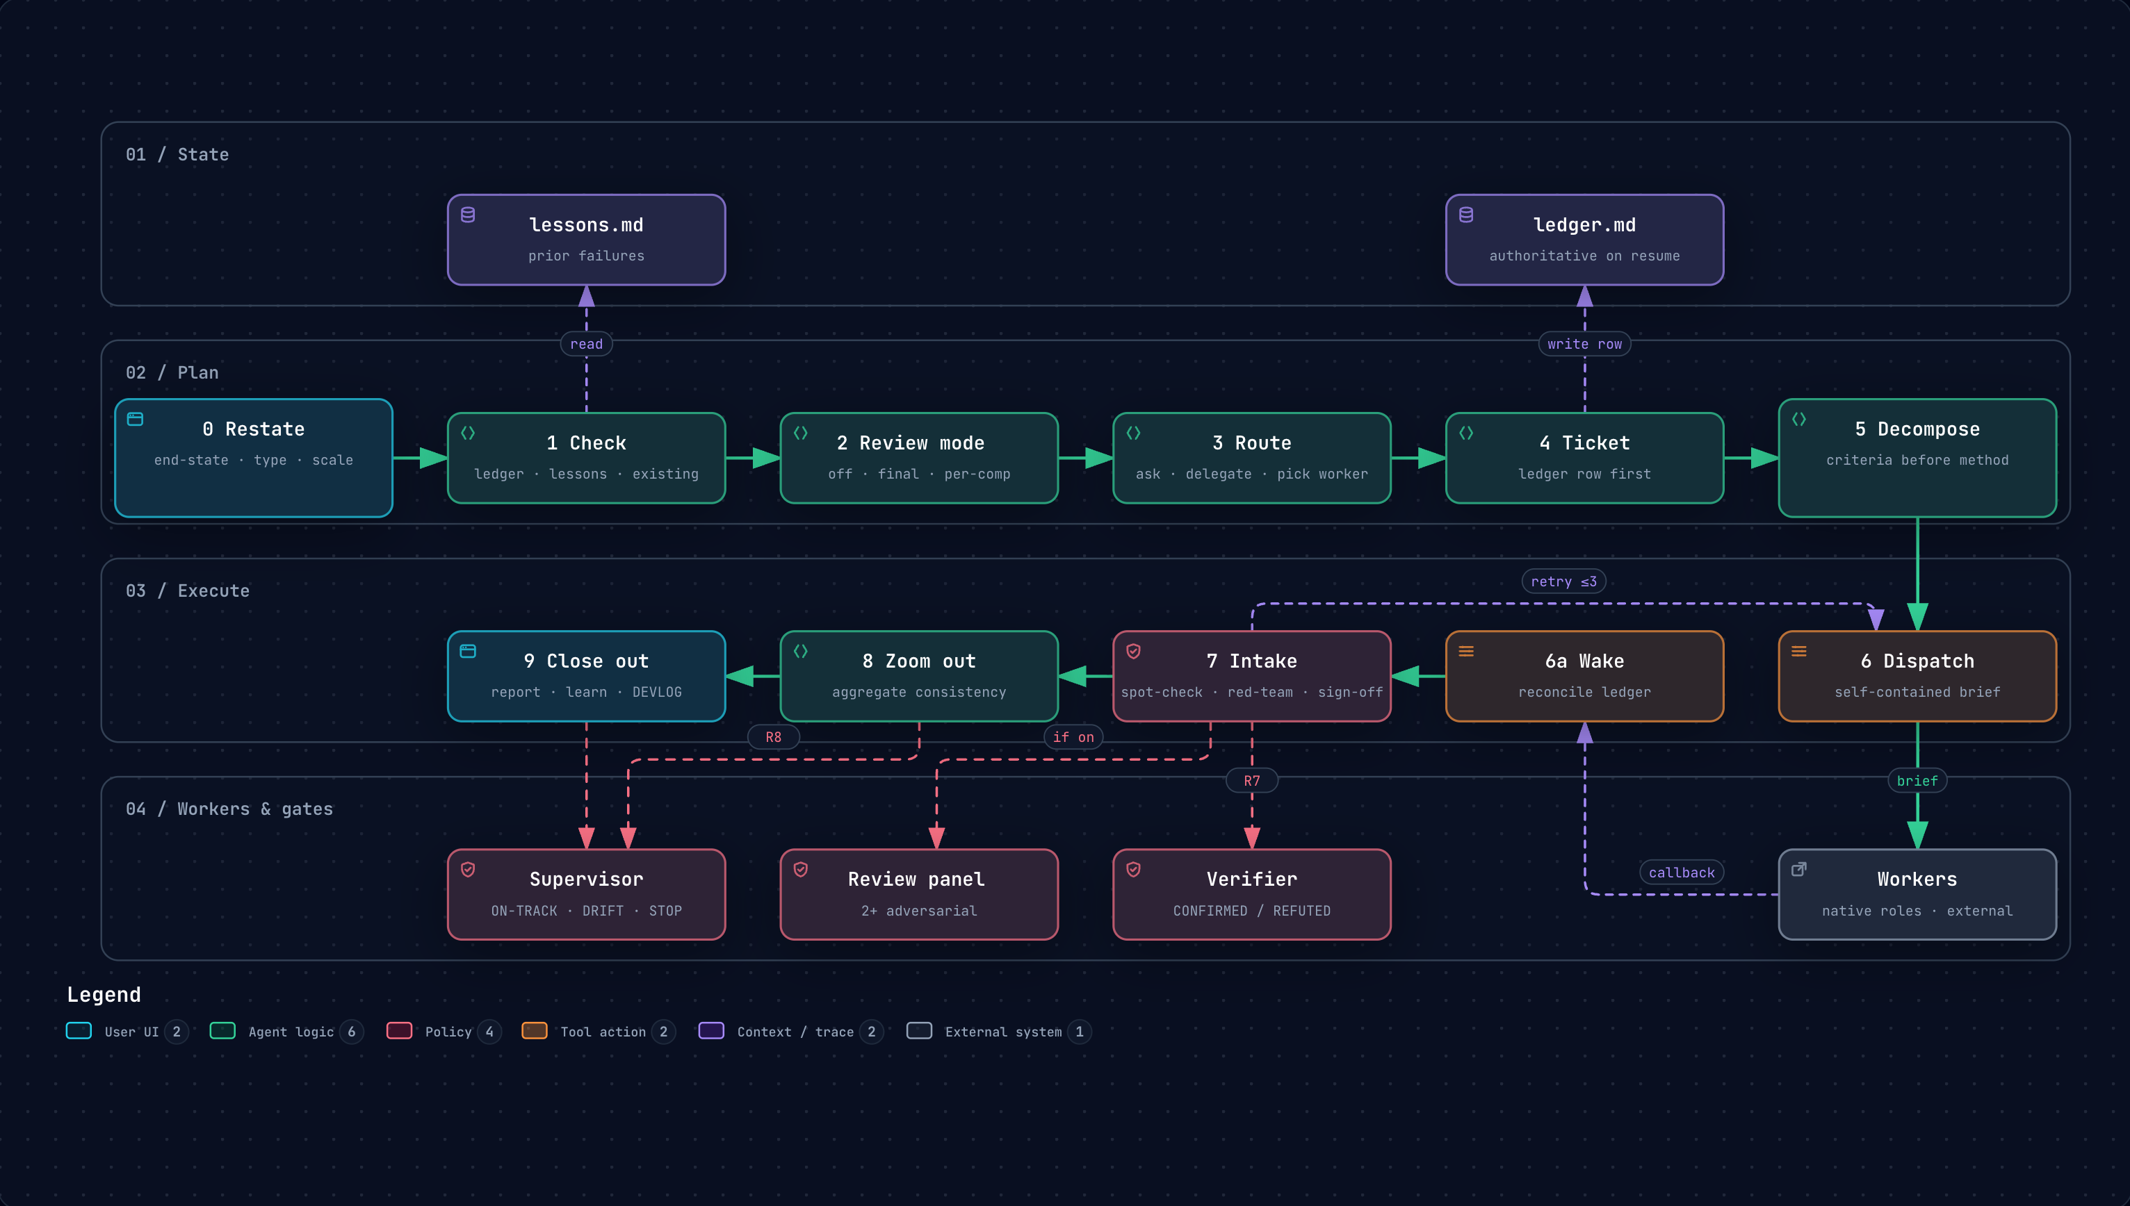Click the database icon in ledger.md node
2130x1206 pixels.
1465,215
